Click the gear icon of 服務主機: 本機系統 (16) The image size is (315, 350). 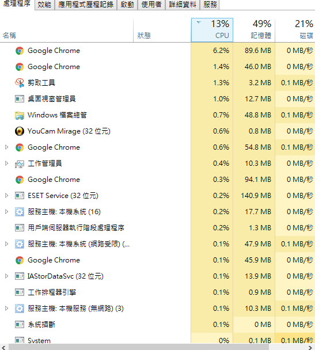(20, 212)
